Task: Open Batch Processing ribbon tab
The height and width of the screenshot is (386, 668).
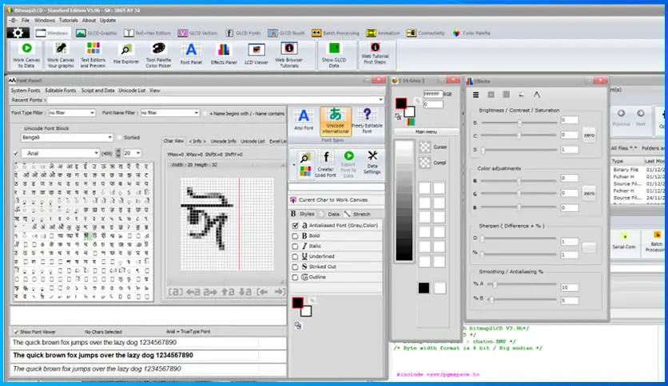Action: coord(336,33)
